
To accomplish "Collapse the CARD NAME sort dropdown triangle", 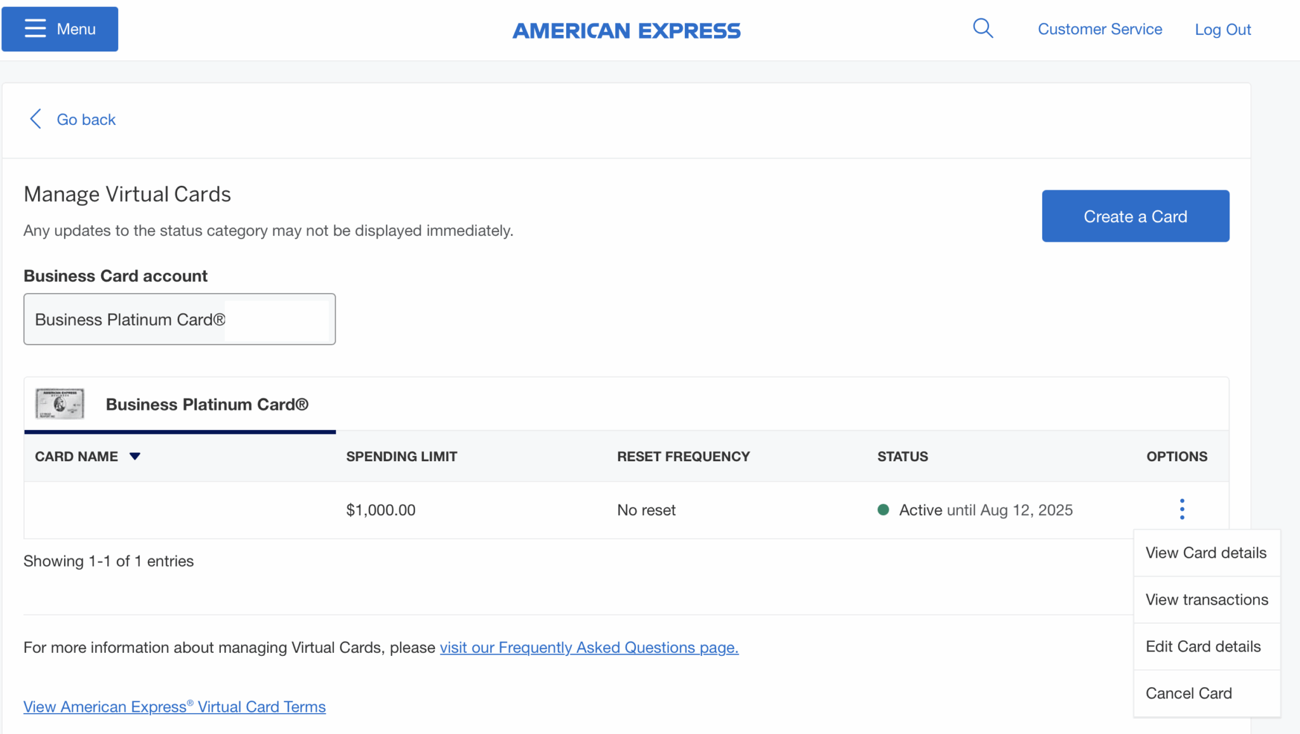I will pyautogui.click(x=135, y=455).
